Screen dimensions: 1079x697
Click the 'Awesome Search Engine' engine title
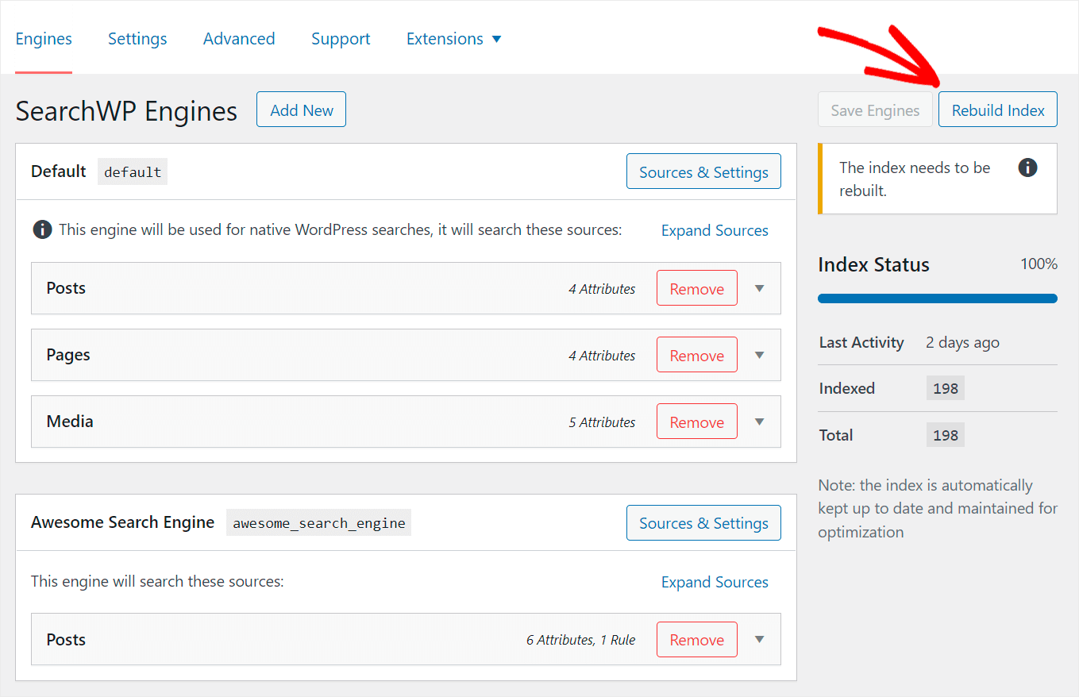pos(122,522)
